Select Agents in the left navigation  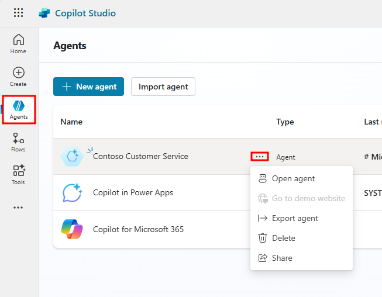pyautogui.click(x=19, y=109)
